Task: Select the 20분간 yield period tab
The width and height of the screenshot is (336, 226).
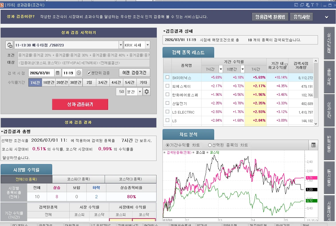Action: [62, 83]
